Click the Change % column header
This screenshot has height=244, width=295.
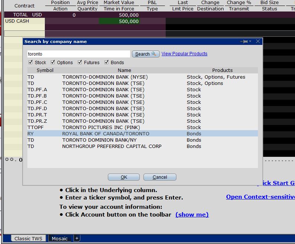click(239, 3)
